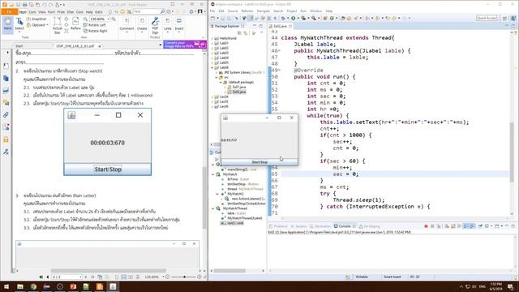Click the Link with Editor icon in Package Explorer
Viewport: 519px width, 292px height.
[x=245, y=33]
